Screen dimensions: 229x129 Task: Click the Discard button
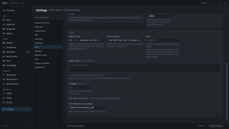click(x=201, y=126)
